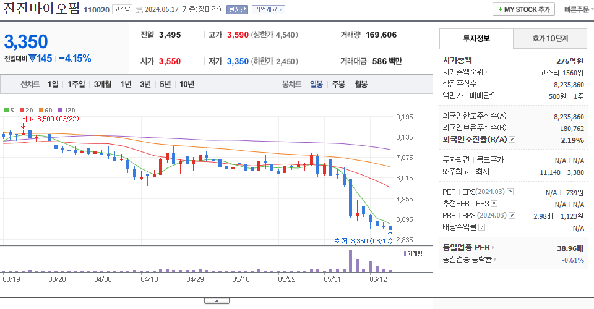Open the 시가총액순위 link

[x=463, y=72]
